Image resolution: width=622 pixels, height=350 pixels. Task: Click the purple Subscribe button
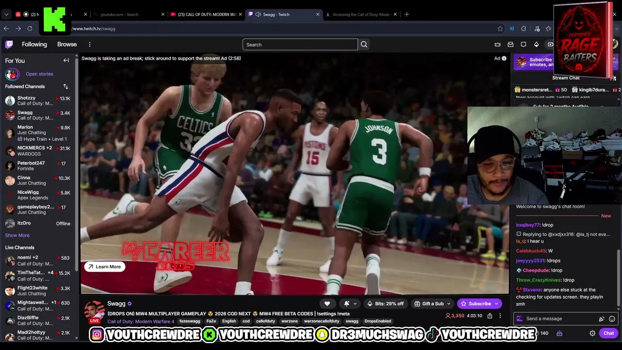click(x=479, y=304)
